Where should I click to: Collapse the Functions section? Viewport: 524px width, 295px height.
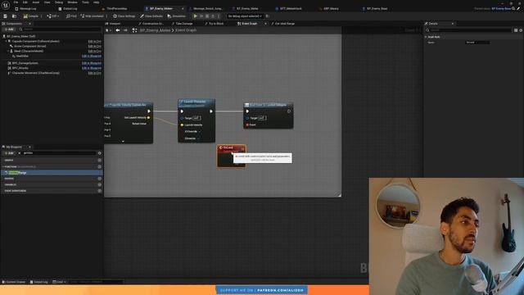(x=3, y=166)
